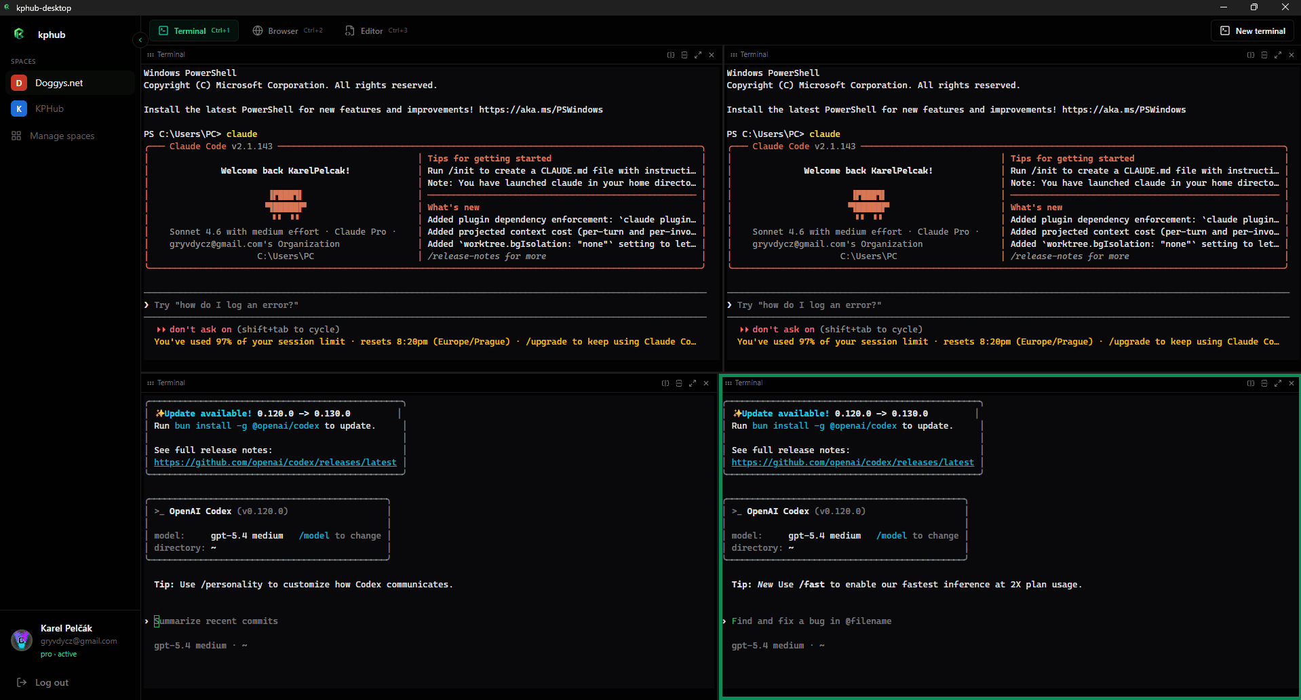Viewport: 1301px width, 700px height.
Task: Close the top-right terminal pane
Action: (1292, 55)
